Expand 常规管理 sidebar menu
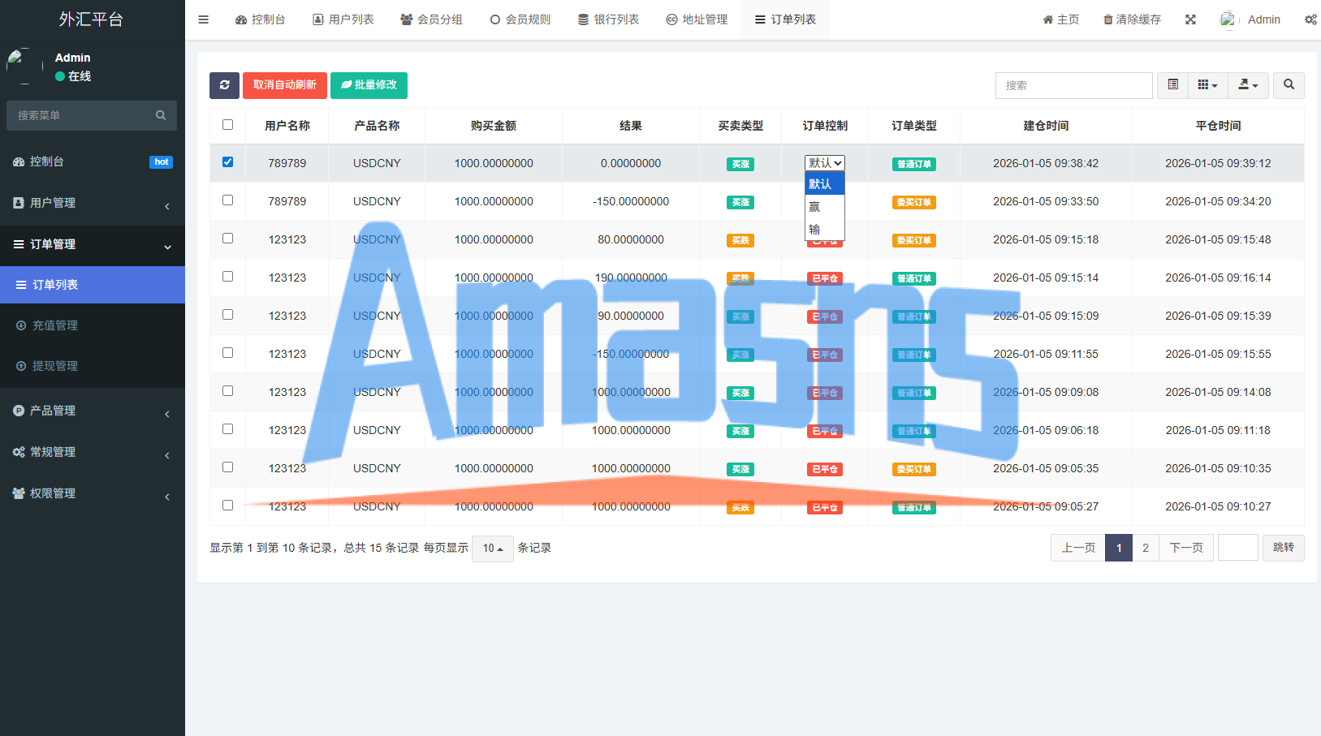This screenshot has width=1321, height=736. tap(93, 452)
